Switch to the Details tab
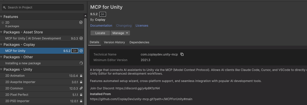 click(x=94, y=42)
